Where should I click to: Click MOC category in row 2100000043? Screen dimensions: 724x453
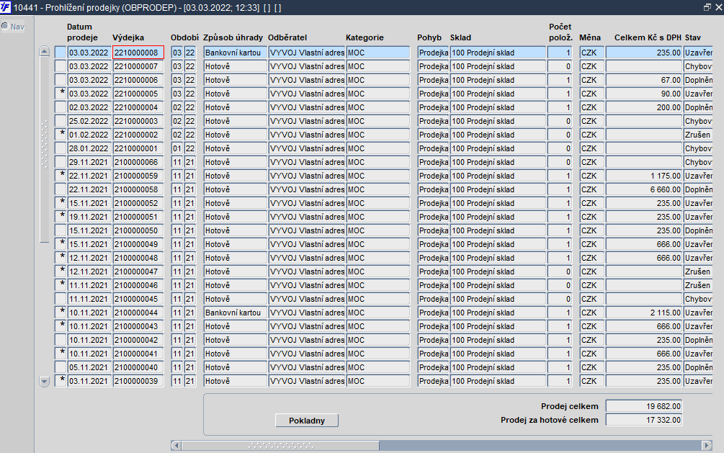click(x=377, y=326)
